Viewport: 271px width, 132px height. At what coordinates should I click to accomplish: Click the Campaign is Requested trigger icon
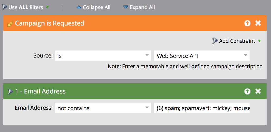pyautogui.click(x=10, y=24)
